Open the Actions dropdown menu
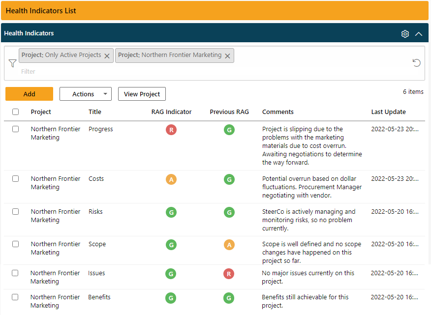Viewport: 431px width, 315px height. click(85, 94)
